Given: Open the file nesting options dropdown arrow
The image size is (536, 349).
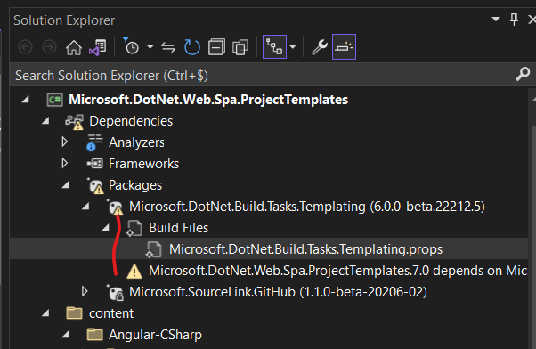Looking at the screenshot, I should pos(293,47).
